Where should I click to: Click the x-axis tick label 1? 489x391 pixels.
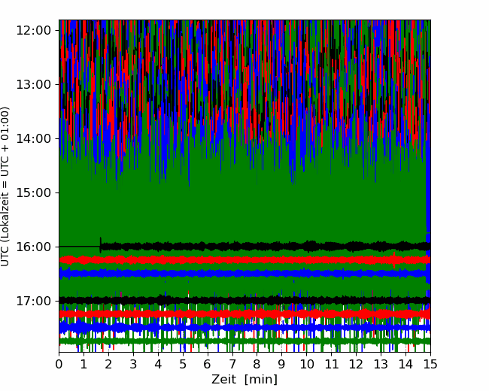coord(84,364)
